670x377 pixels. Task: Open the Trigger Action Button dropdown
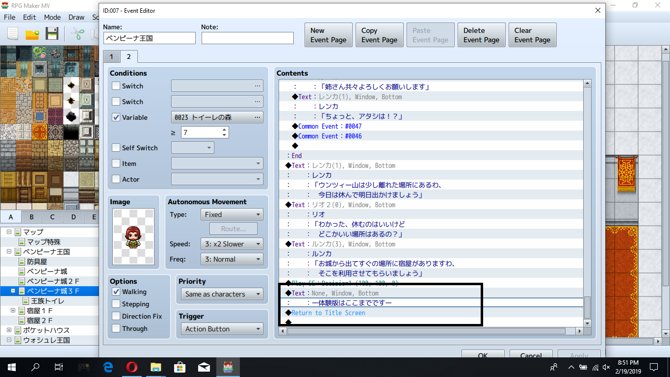[x=222, y=329]
